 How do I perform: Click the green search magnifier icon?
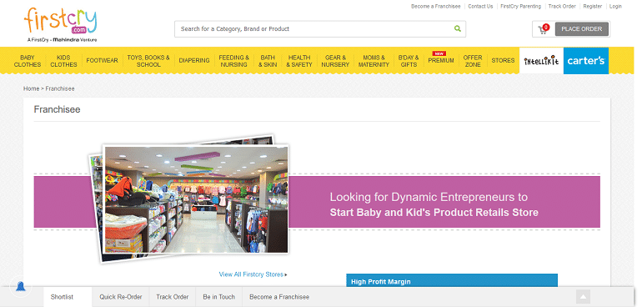click(x=458, y=28)
